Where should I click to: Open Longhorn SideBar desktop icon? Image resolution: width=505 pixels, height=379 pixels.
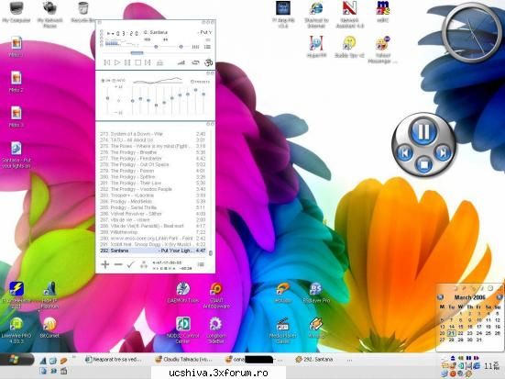click(215, 329)
